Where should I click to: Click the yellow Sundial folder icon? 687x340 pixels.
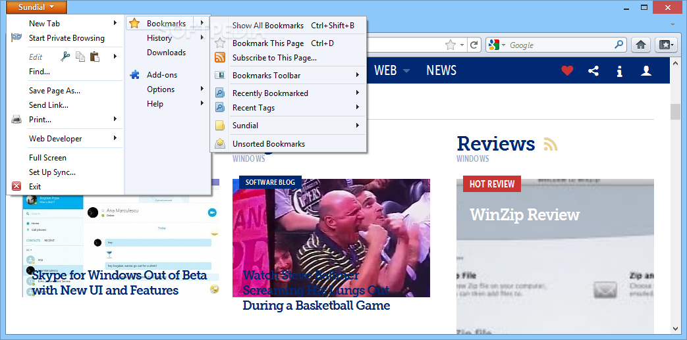(x=220, y=126)
